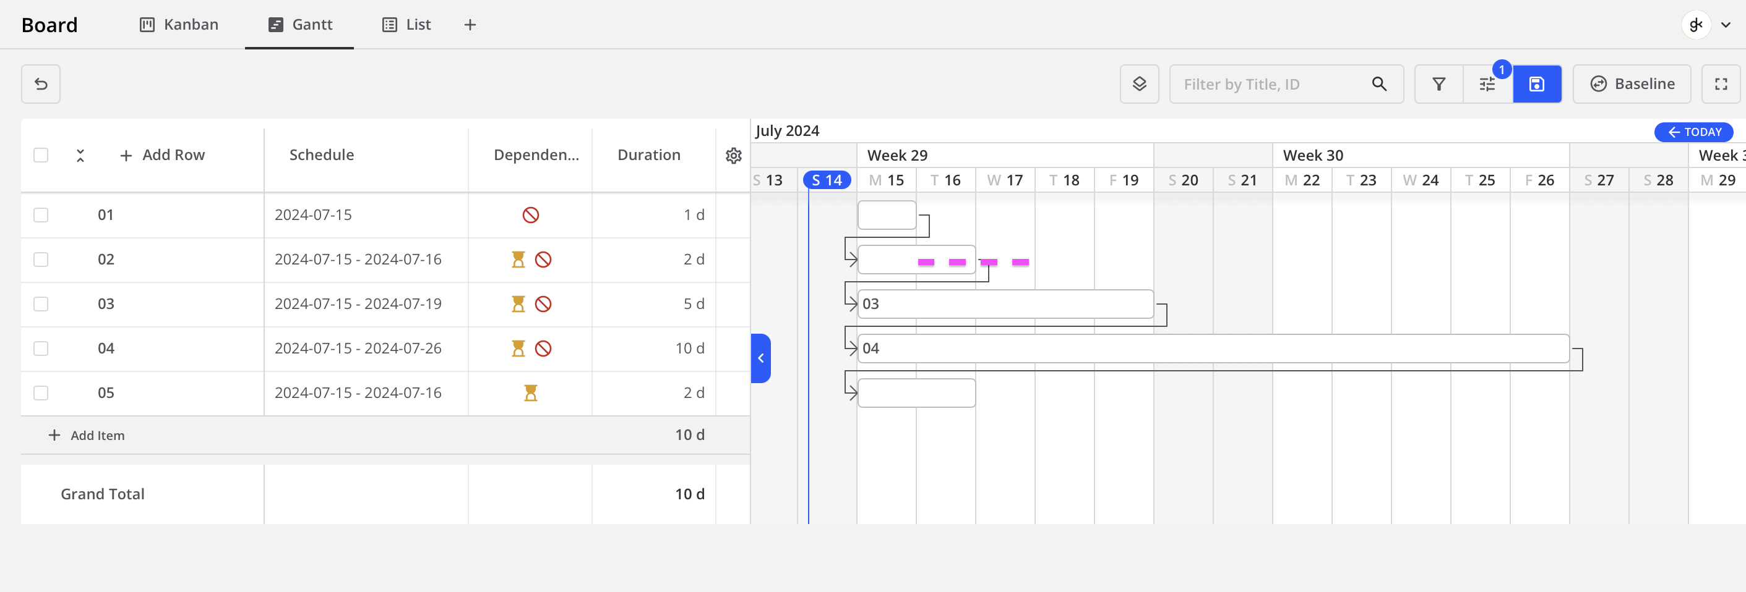1746x592 pixels.
Task: Click the highlighted S 14 date marker
Action: coord(827,180)
